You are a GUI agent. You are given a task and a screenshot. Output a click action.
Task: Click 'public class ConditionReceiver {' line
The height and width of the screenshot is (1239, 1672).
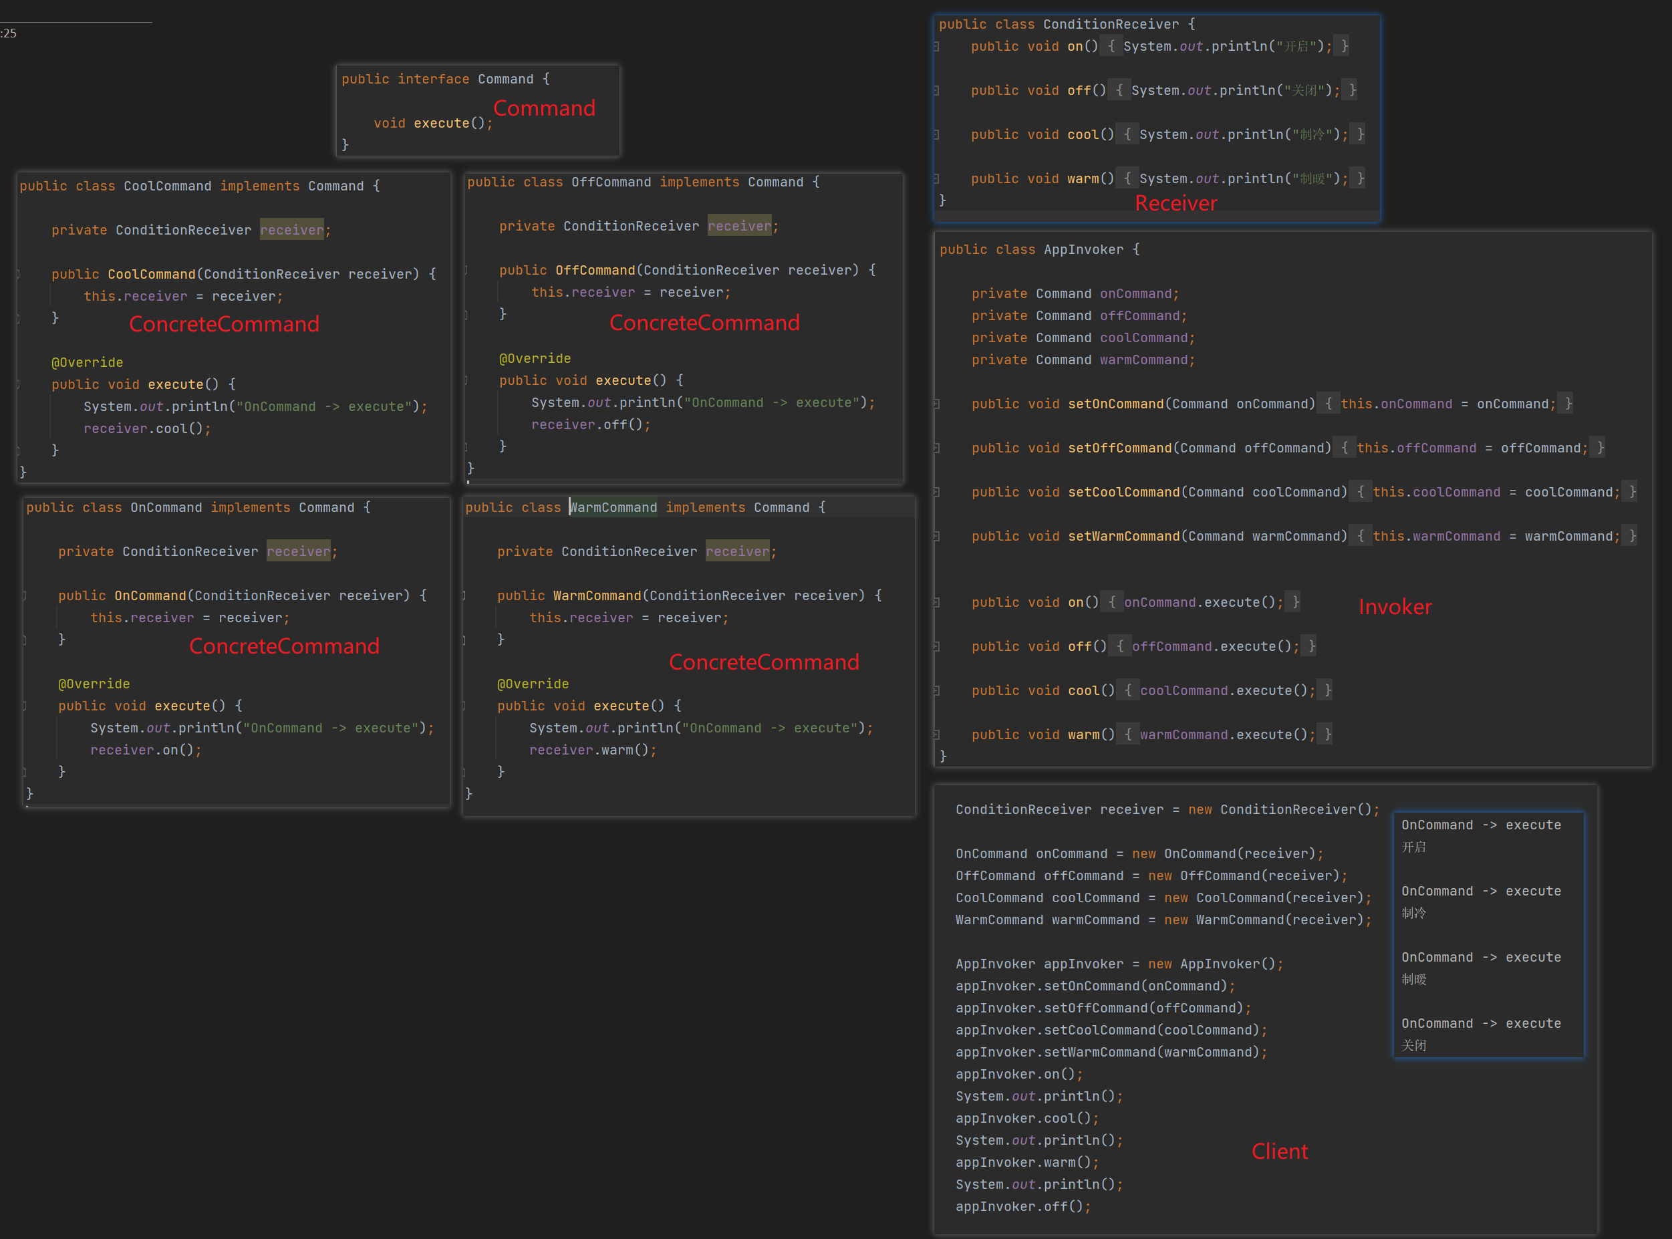click(x=1067, y=25)
